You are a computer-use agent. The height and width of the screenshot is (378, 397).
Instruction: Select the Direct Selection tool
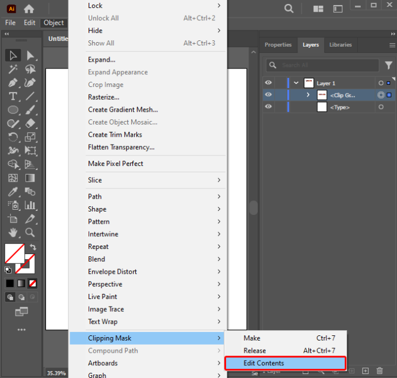[30, 55]
